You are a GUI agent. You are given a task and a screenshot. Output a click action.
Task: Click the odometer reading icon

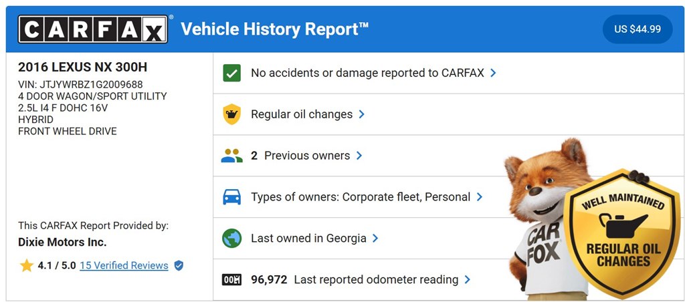coord(231,280)
